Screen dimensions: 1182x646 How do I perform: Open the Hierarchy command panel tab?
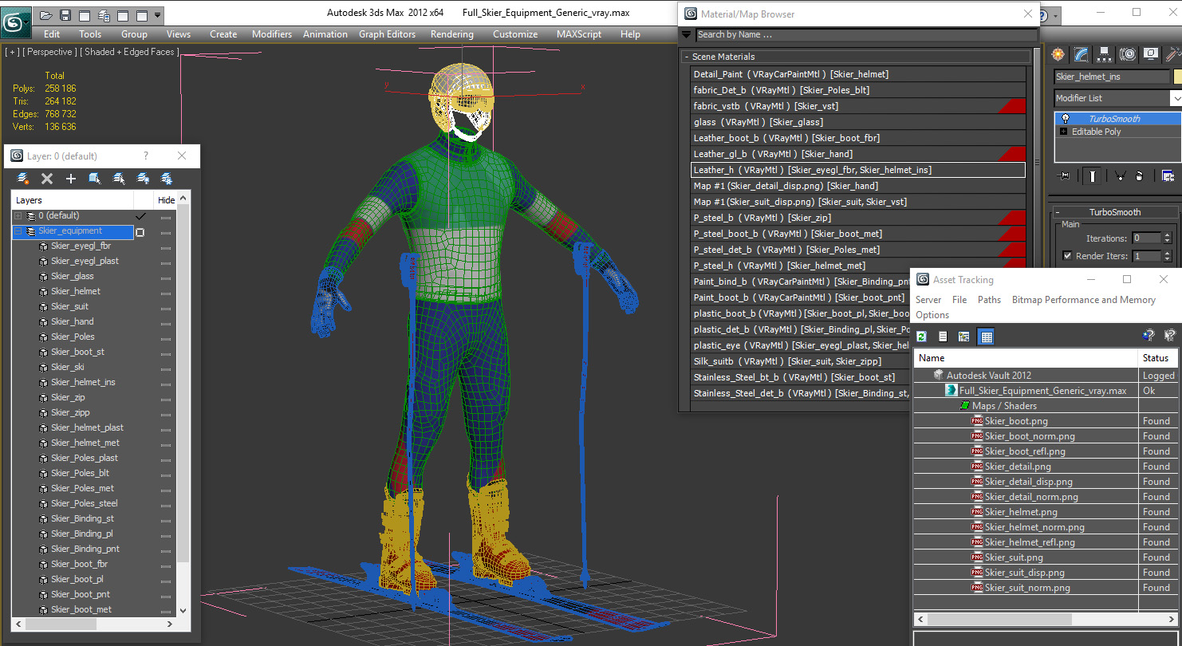[x=1104, y=54]
